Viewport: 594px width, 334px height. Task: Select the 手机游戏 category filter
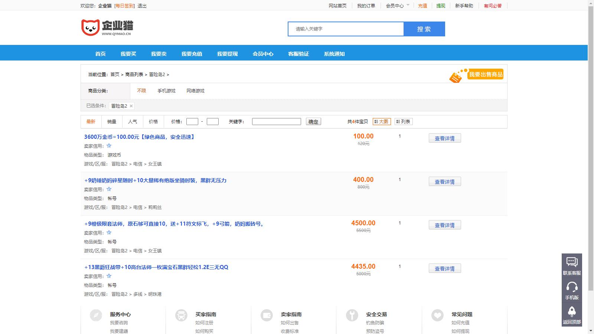(x=166, y=91)
